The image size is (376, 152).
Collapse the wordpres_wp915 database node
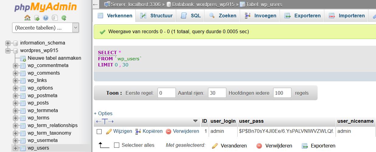(8, 51)
